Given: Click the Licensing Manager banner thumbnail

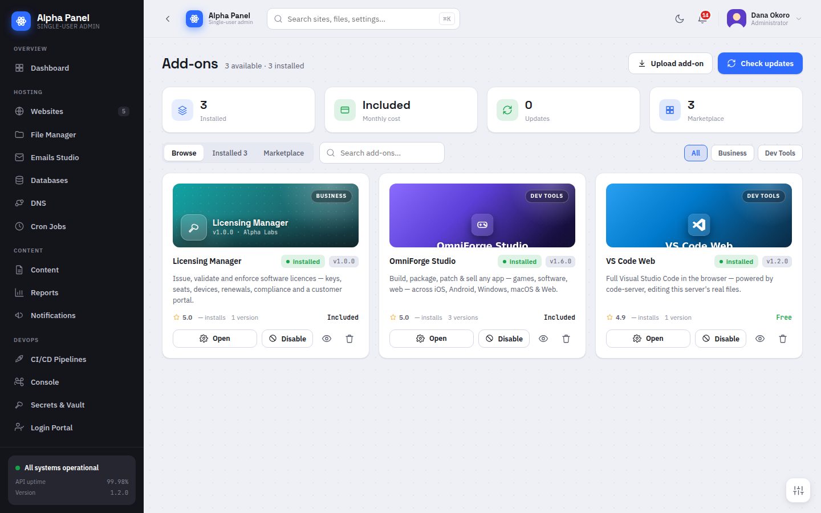Looking at the screenshot, I should point(266,215).
